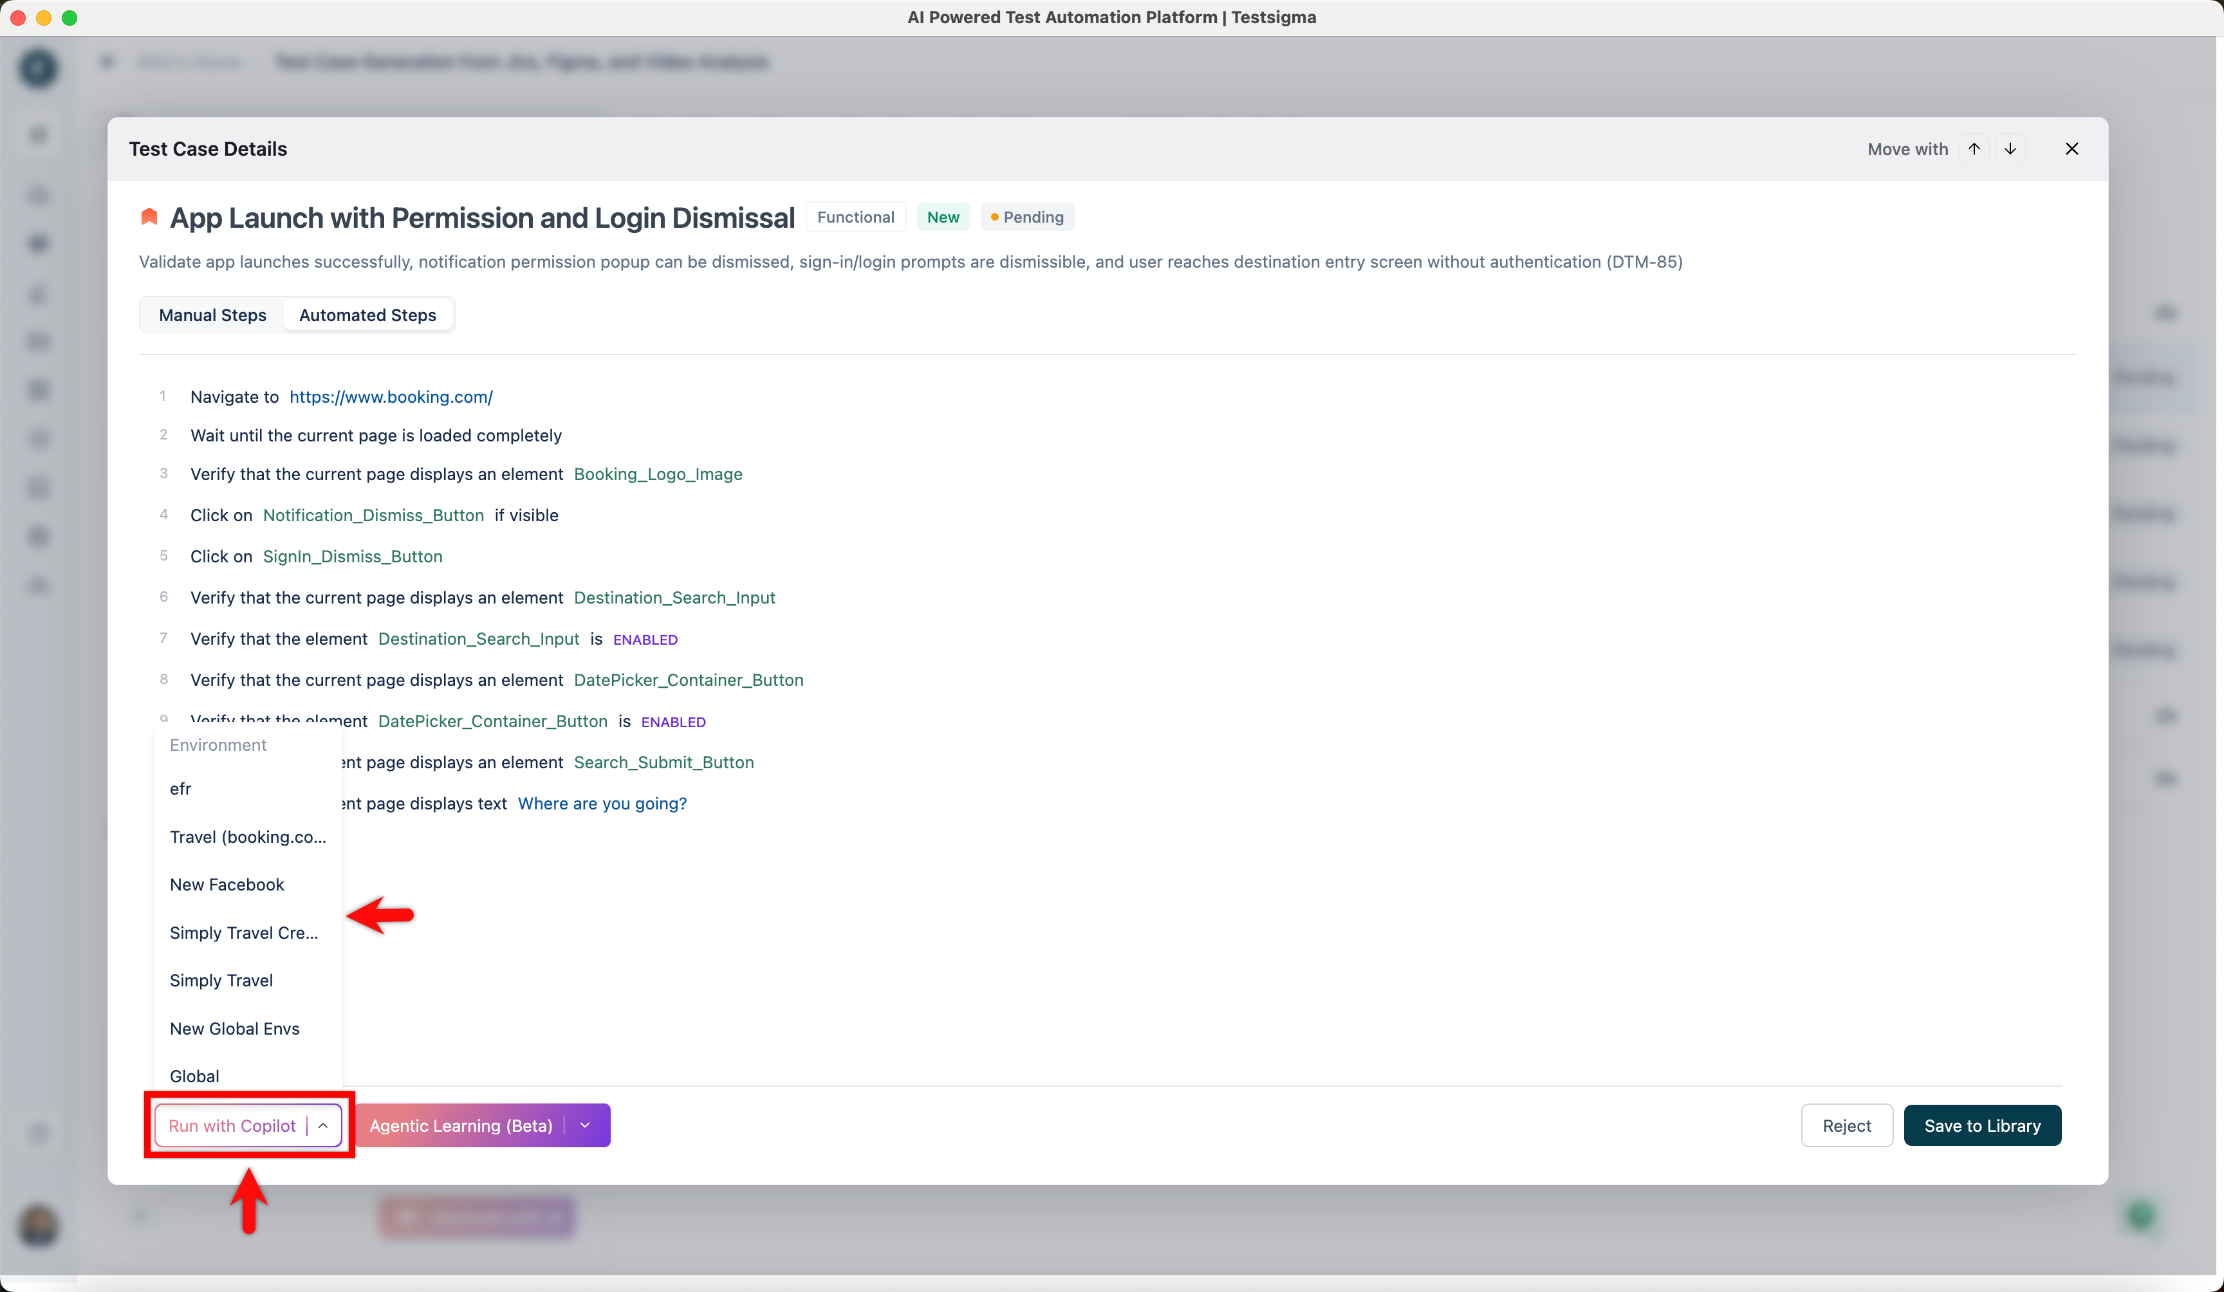
Task: Select the efr environment
Action: point(180,788)
